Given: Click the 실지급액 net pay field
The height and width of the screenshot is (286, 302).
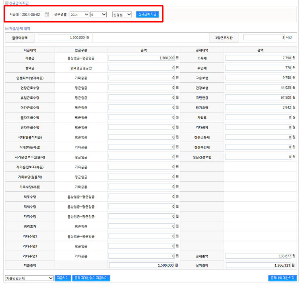Looking at the screenshot, I should click(x=258, y=265).
